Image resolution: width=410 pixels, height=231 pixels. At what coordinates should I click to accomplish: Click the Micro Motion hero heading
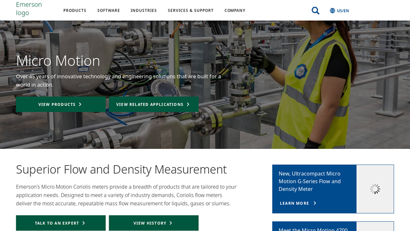click(58, 61)
